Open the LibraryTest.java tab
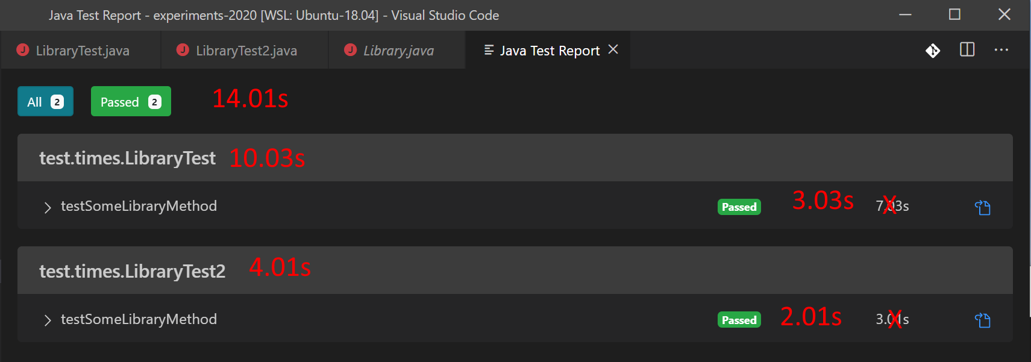Screen dimensions: 1031x362 (80, 51)
